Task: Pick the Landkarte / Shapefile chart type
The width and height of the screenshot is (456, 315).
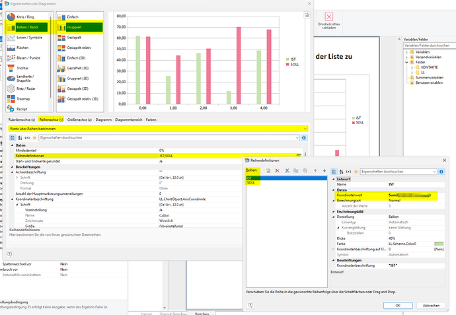Action: click(x=25, y=79)
